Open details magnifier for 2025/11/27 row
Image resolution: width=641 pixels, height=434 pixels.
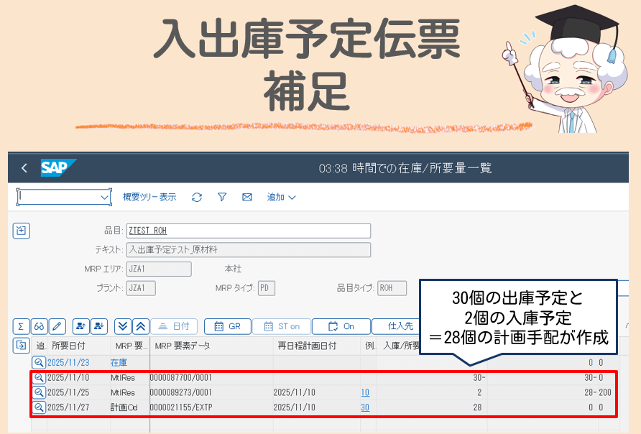click(40, 407)
